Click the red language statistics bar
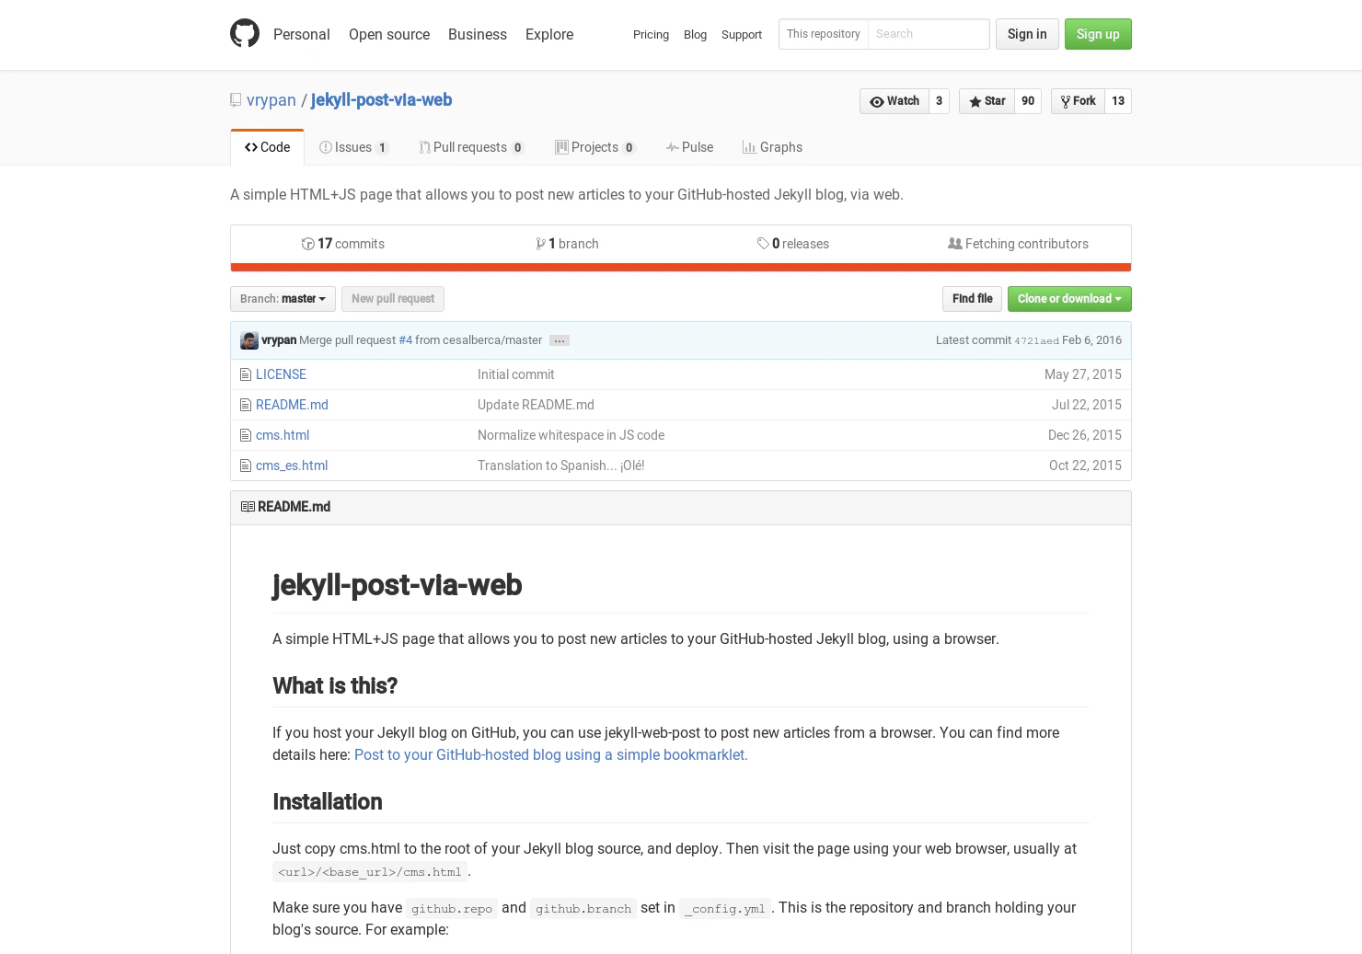Viewport: 1362px width, 954px height. pos(681,267)
